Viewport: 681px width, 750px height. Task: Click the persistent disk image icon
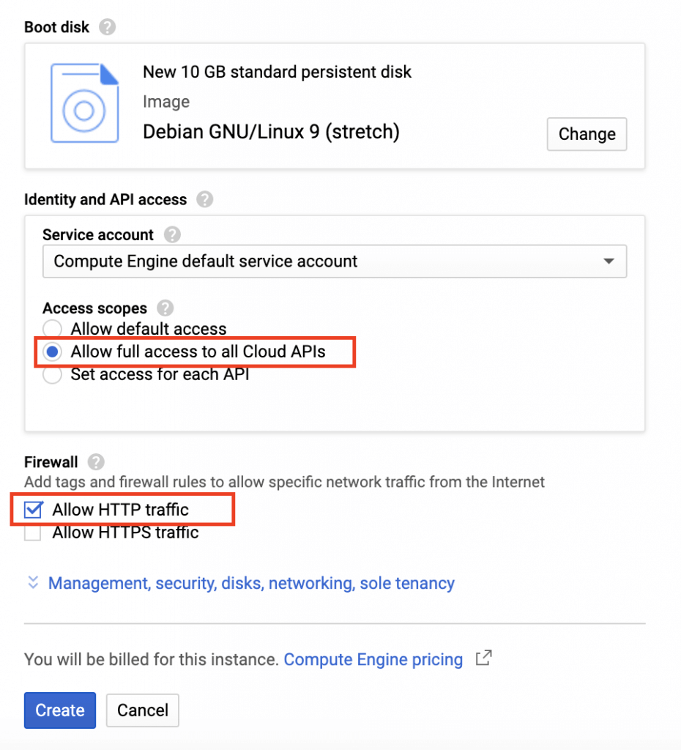85,103
